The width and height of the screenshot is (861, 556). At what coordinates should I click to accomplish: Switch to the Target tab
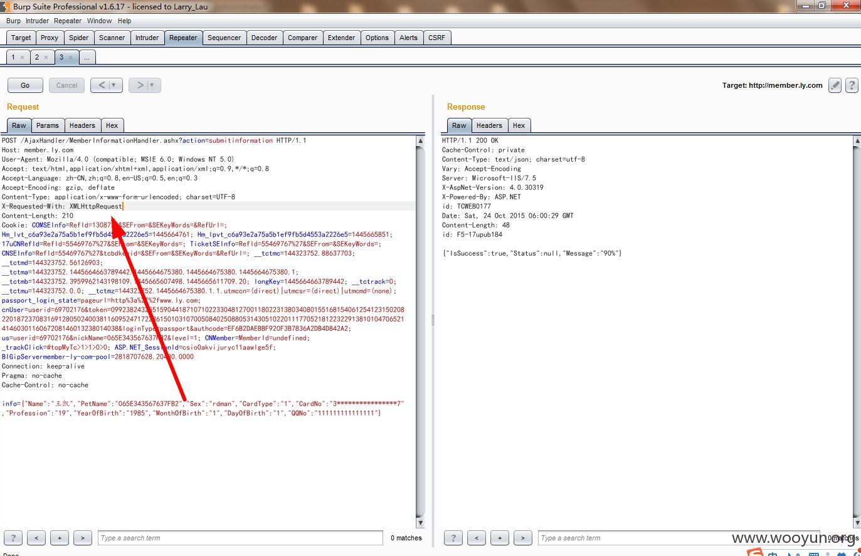(21, 38)
